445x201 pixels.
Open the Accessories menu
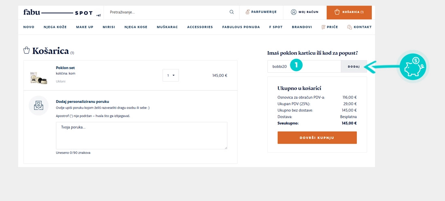click(x=200, y=27)
